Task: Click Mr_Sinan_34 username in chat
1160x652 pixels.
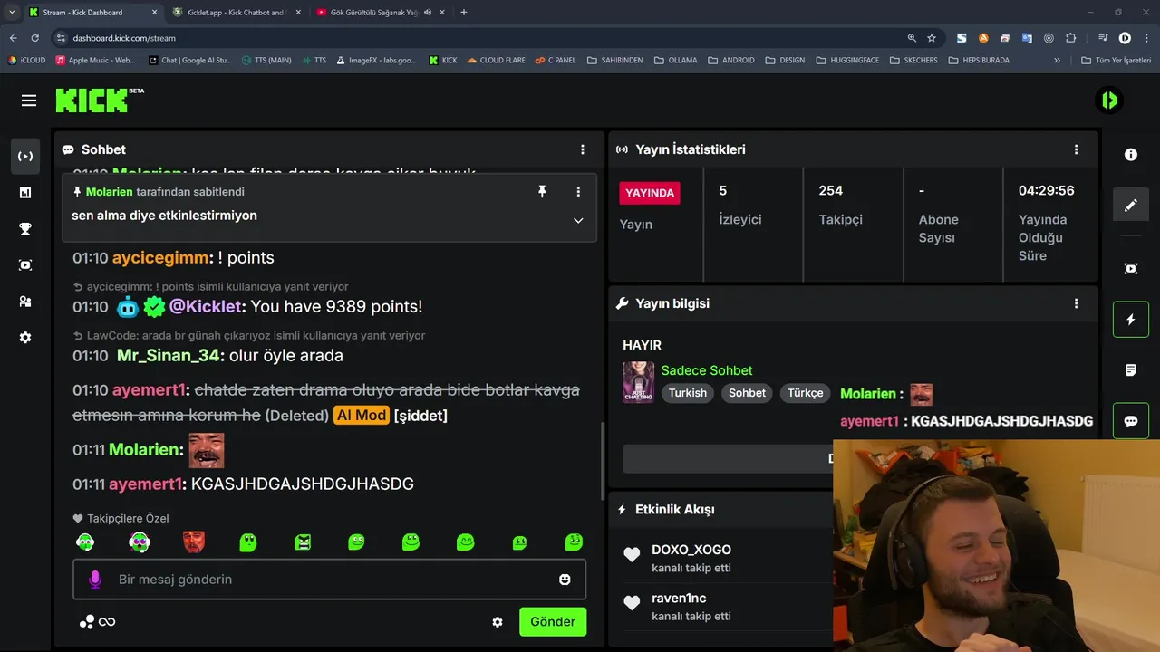Action: click(169, 355)
